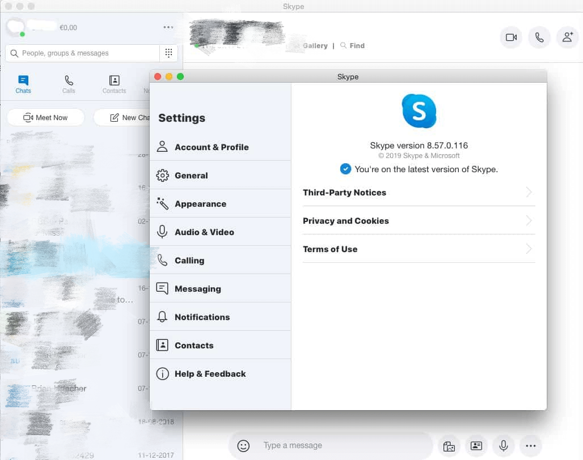Open Calling settings section
Screen dimensions: 583x460
click(x=220, y=260)
